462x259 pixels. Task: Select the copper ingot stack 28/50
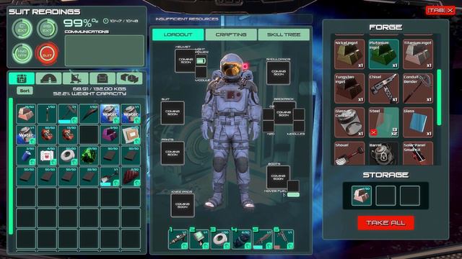[26, 114]
